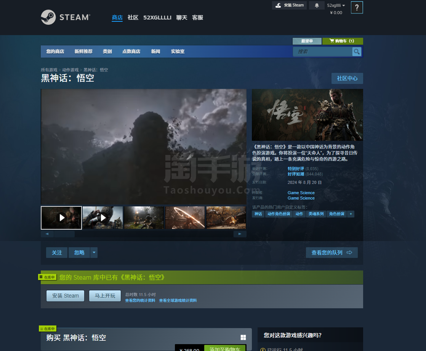Open the 新闻 tab
Image resolution: width=426 pixels, height=351 pixels.
(x=155, y=52)
